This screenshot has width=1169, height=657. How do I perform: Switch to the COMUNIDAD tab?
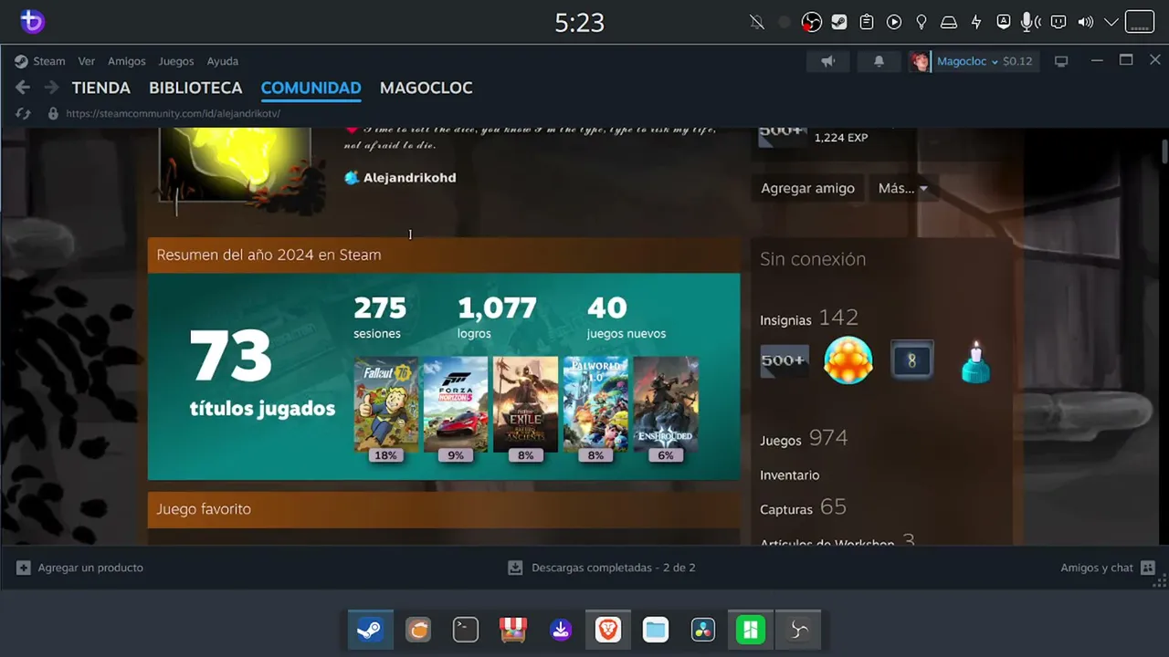pos(311,88)
